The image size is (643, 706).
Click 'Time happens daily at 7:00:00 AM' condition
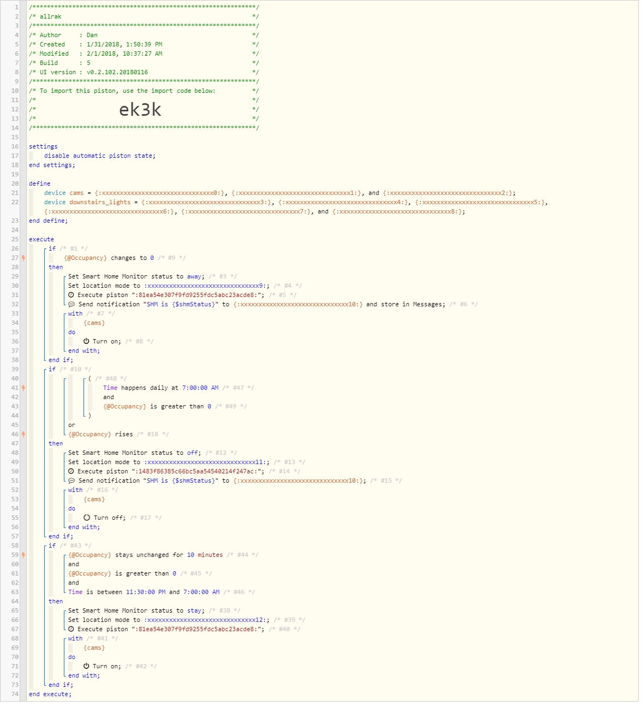coord(160,388)
